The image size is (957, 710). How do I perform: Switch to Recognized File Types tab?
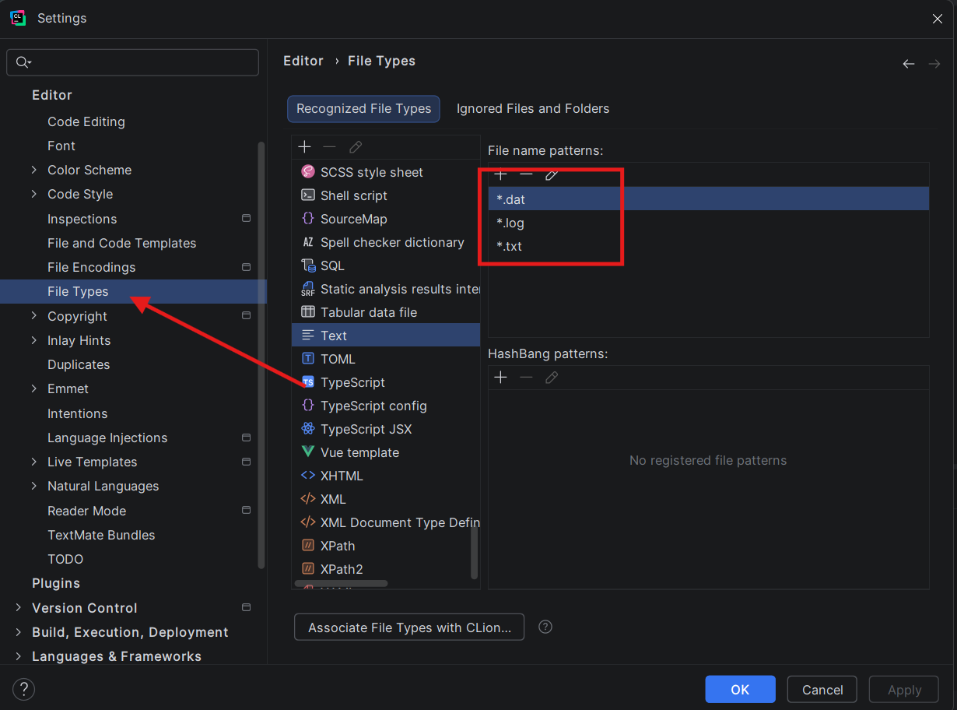[x=363, y=109]
